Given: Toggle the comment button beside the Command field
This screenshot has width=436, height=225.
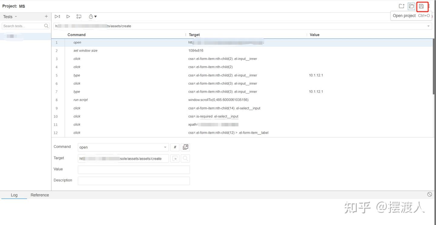Looking at the screenshot, I should [175, 147].
